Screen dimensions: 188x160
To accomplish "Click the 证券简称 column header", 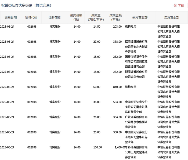I will (x=55, y=17).
